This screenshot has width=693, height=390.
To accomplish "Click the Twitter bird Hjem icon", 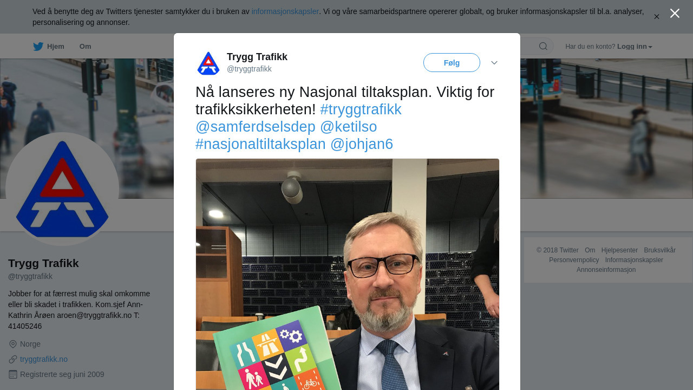I will [38, 47].
